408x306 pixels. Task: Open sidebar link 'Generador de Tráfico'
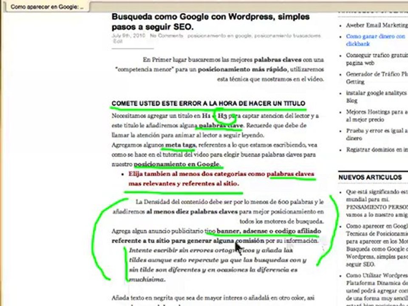377,78
